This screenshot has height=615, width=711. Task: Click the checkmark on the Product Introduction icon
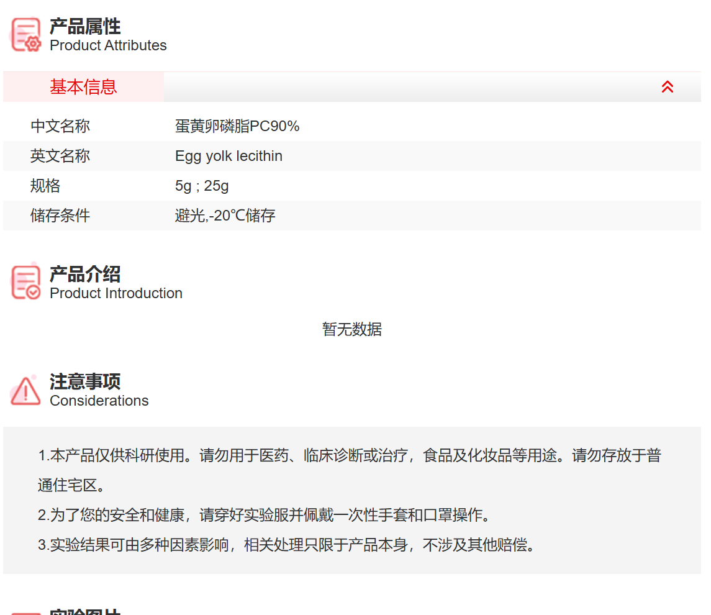tap(32, 292)
